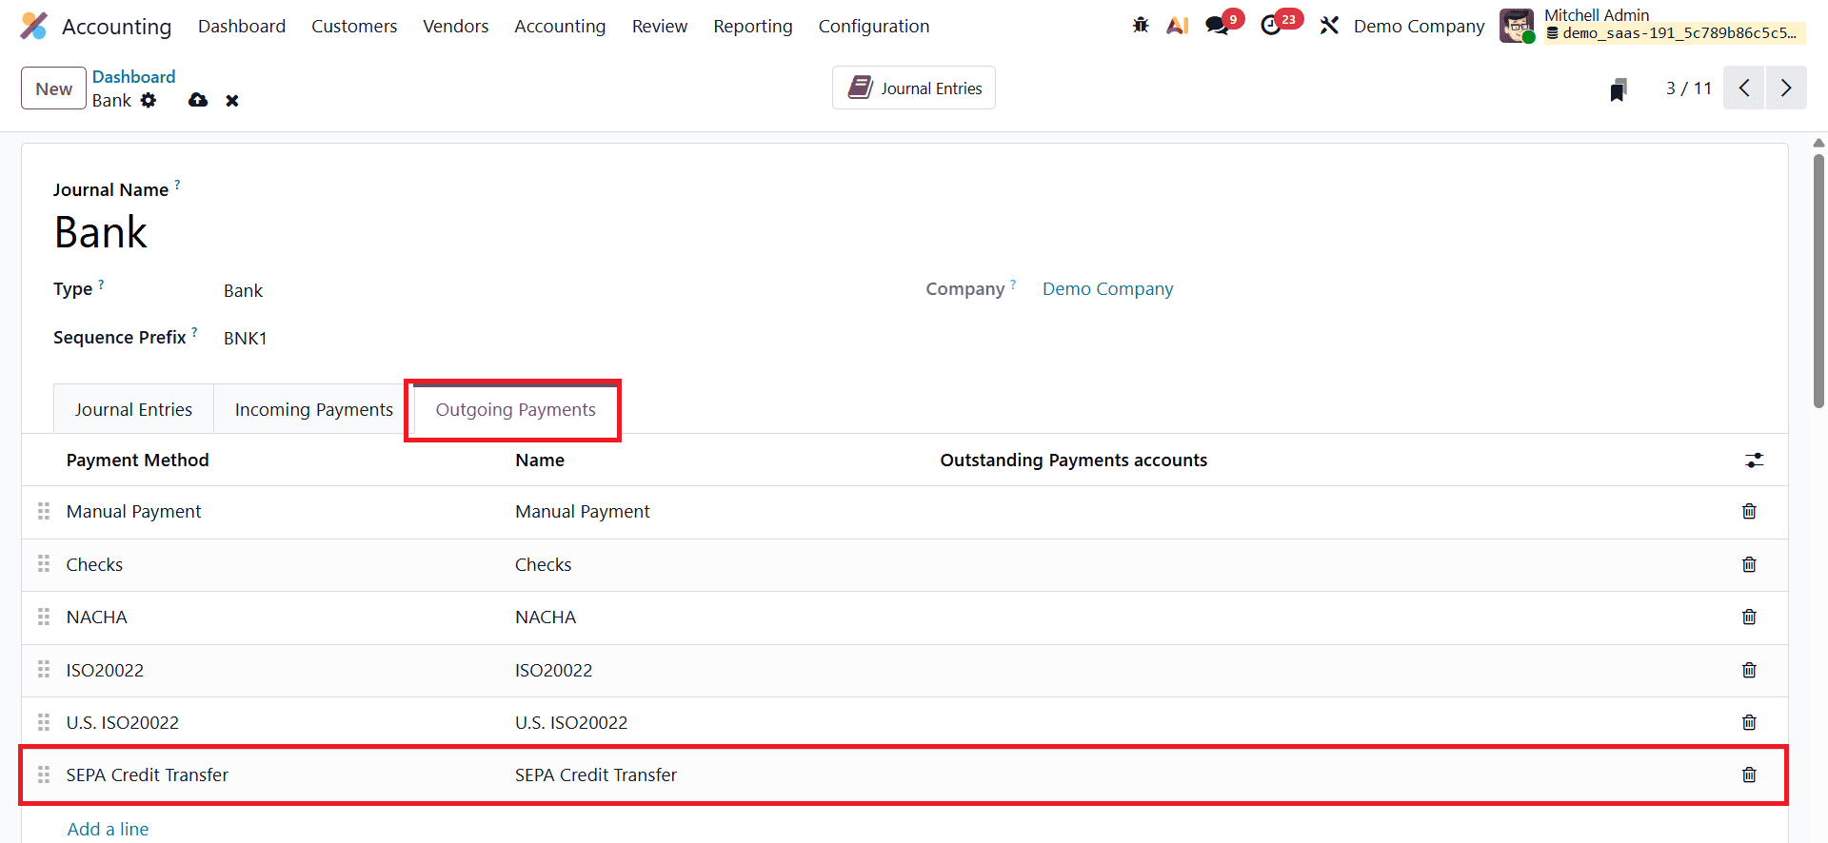Grab drag handle of Manual Payment row
This screenshot has width=1828, height=843.
tap(44, 512)
